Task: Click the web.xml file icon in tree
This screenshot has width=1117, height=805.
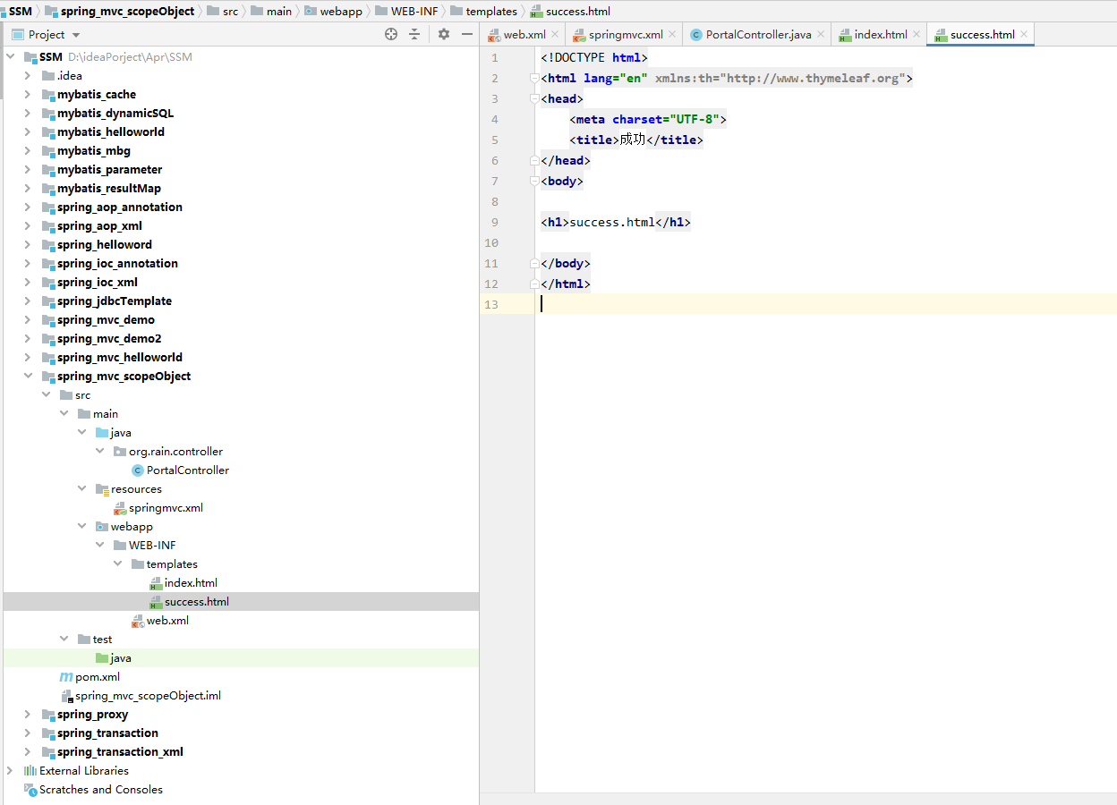Action: (138, 621)
